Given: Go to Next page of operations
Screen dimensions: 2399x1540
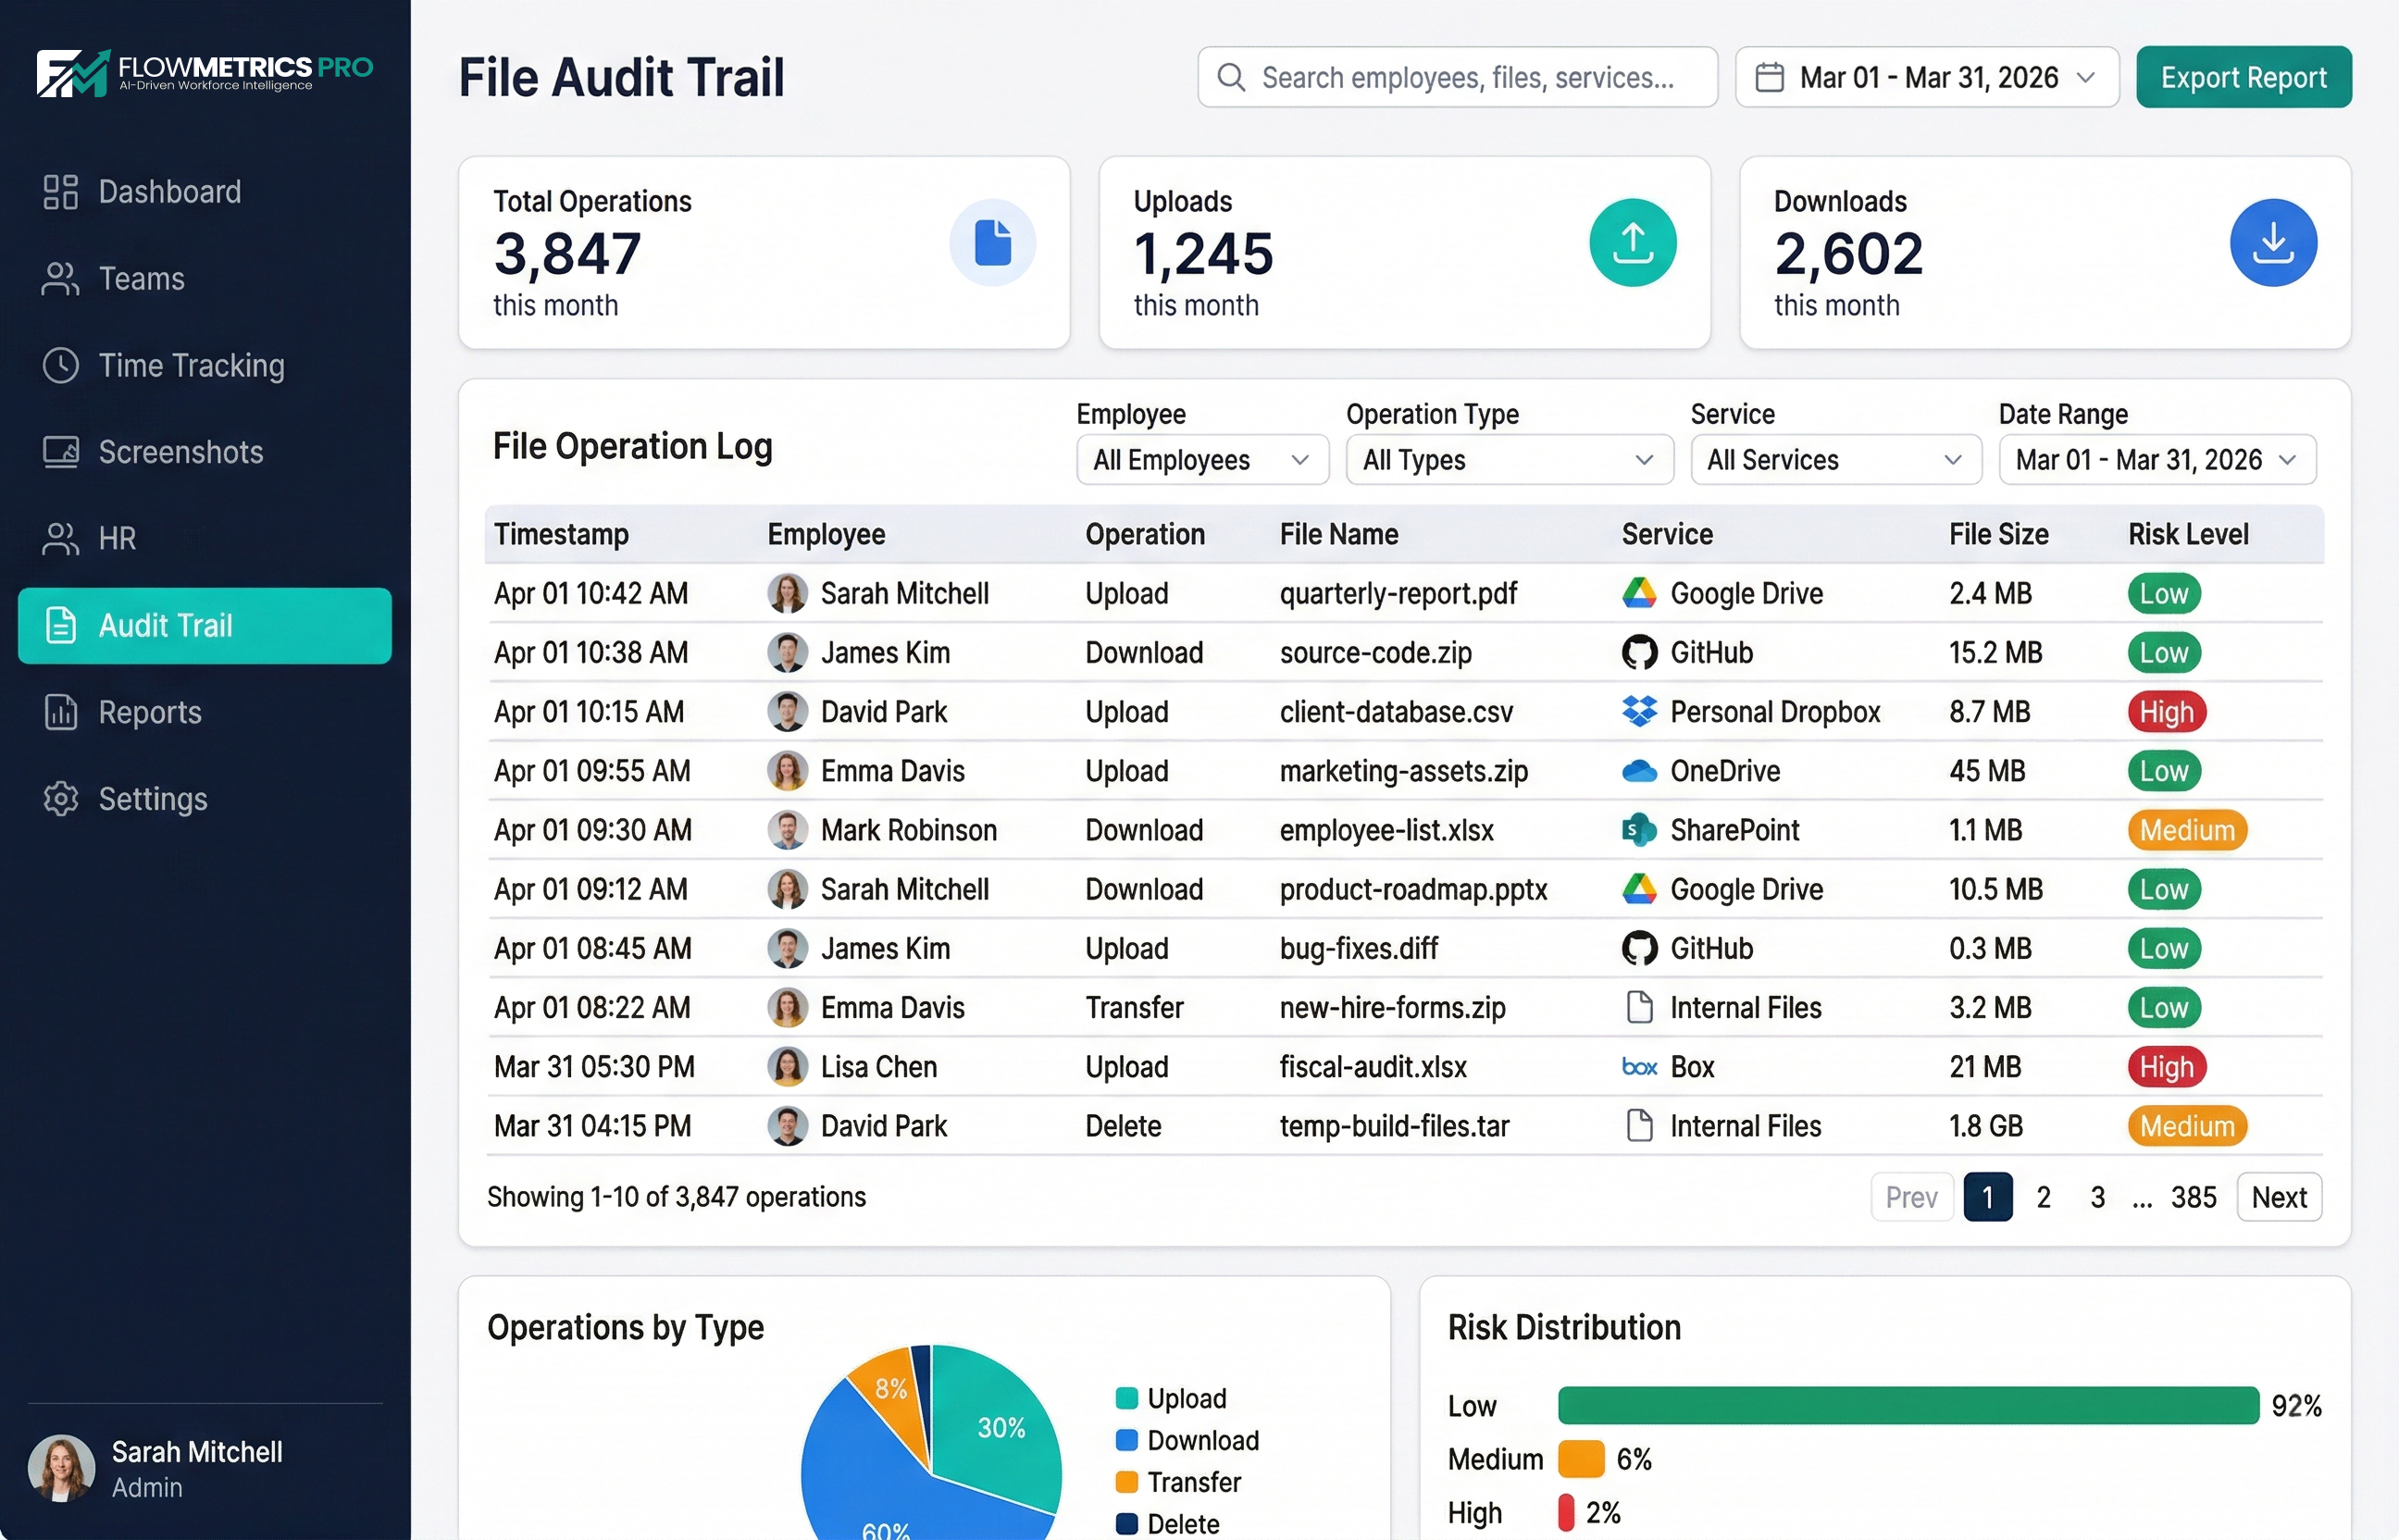Looking at the screenshot, I should (x=2278, y=1197).
